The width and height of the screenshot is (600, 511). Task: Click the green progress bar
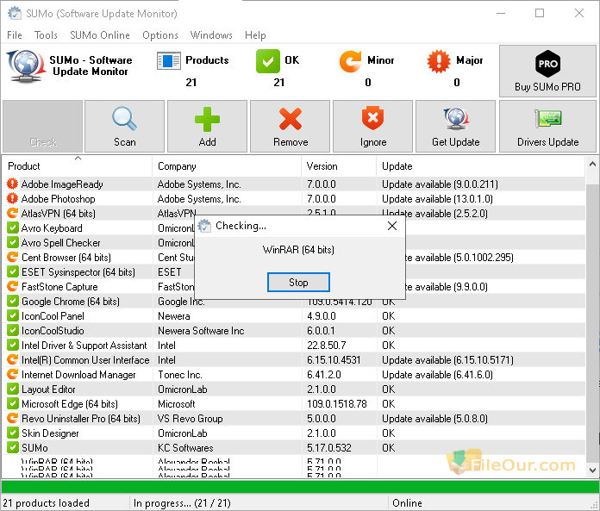point(300,487)
